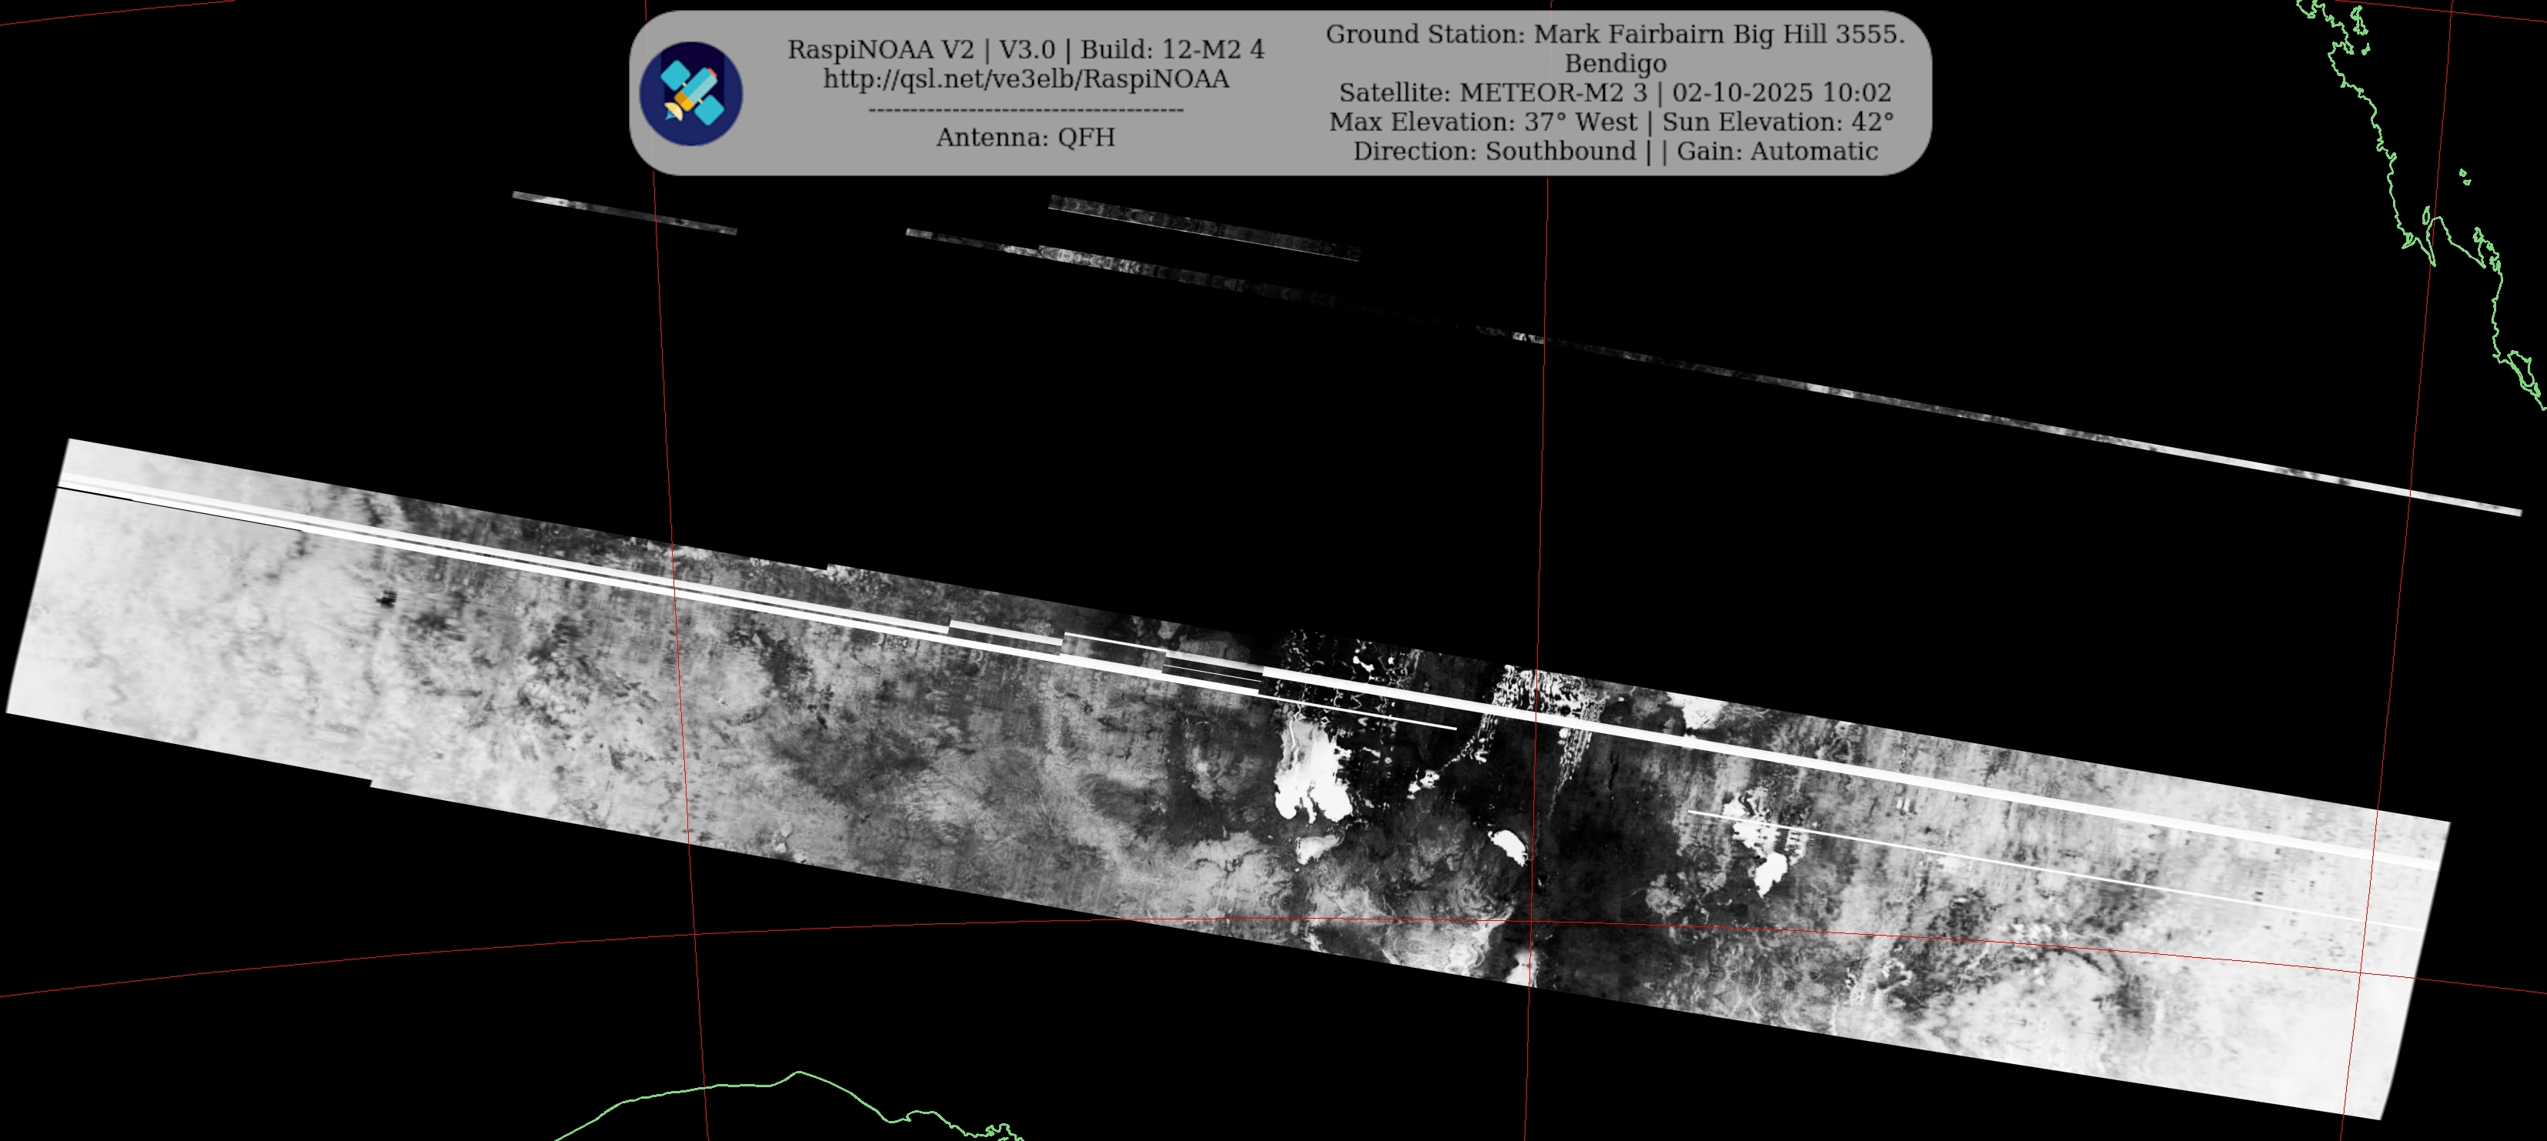2547x1141 pixels.
Task: Click the word Bendigo in header
Action: tap(1615, 65)
